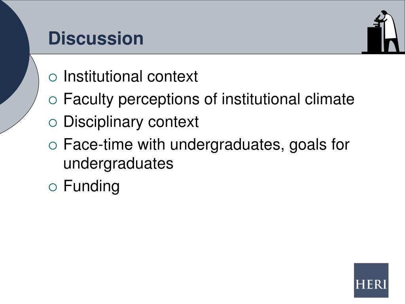Select the Disciplinary context line
405x304 pixels.
(x=131, y=122)
